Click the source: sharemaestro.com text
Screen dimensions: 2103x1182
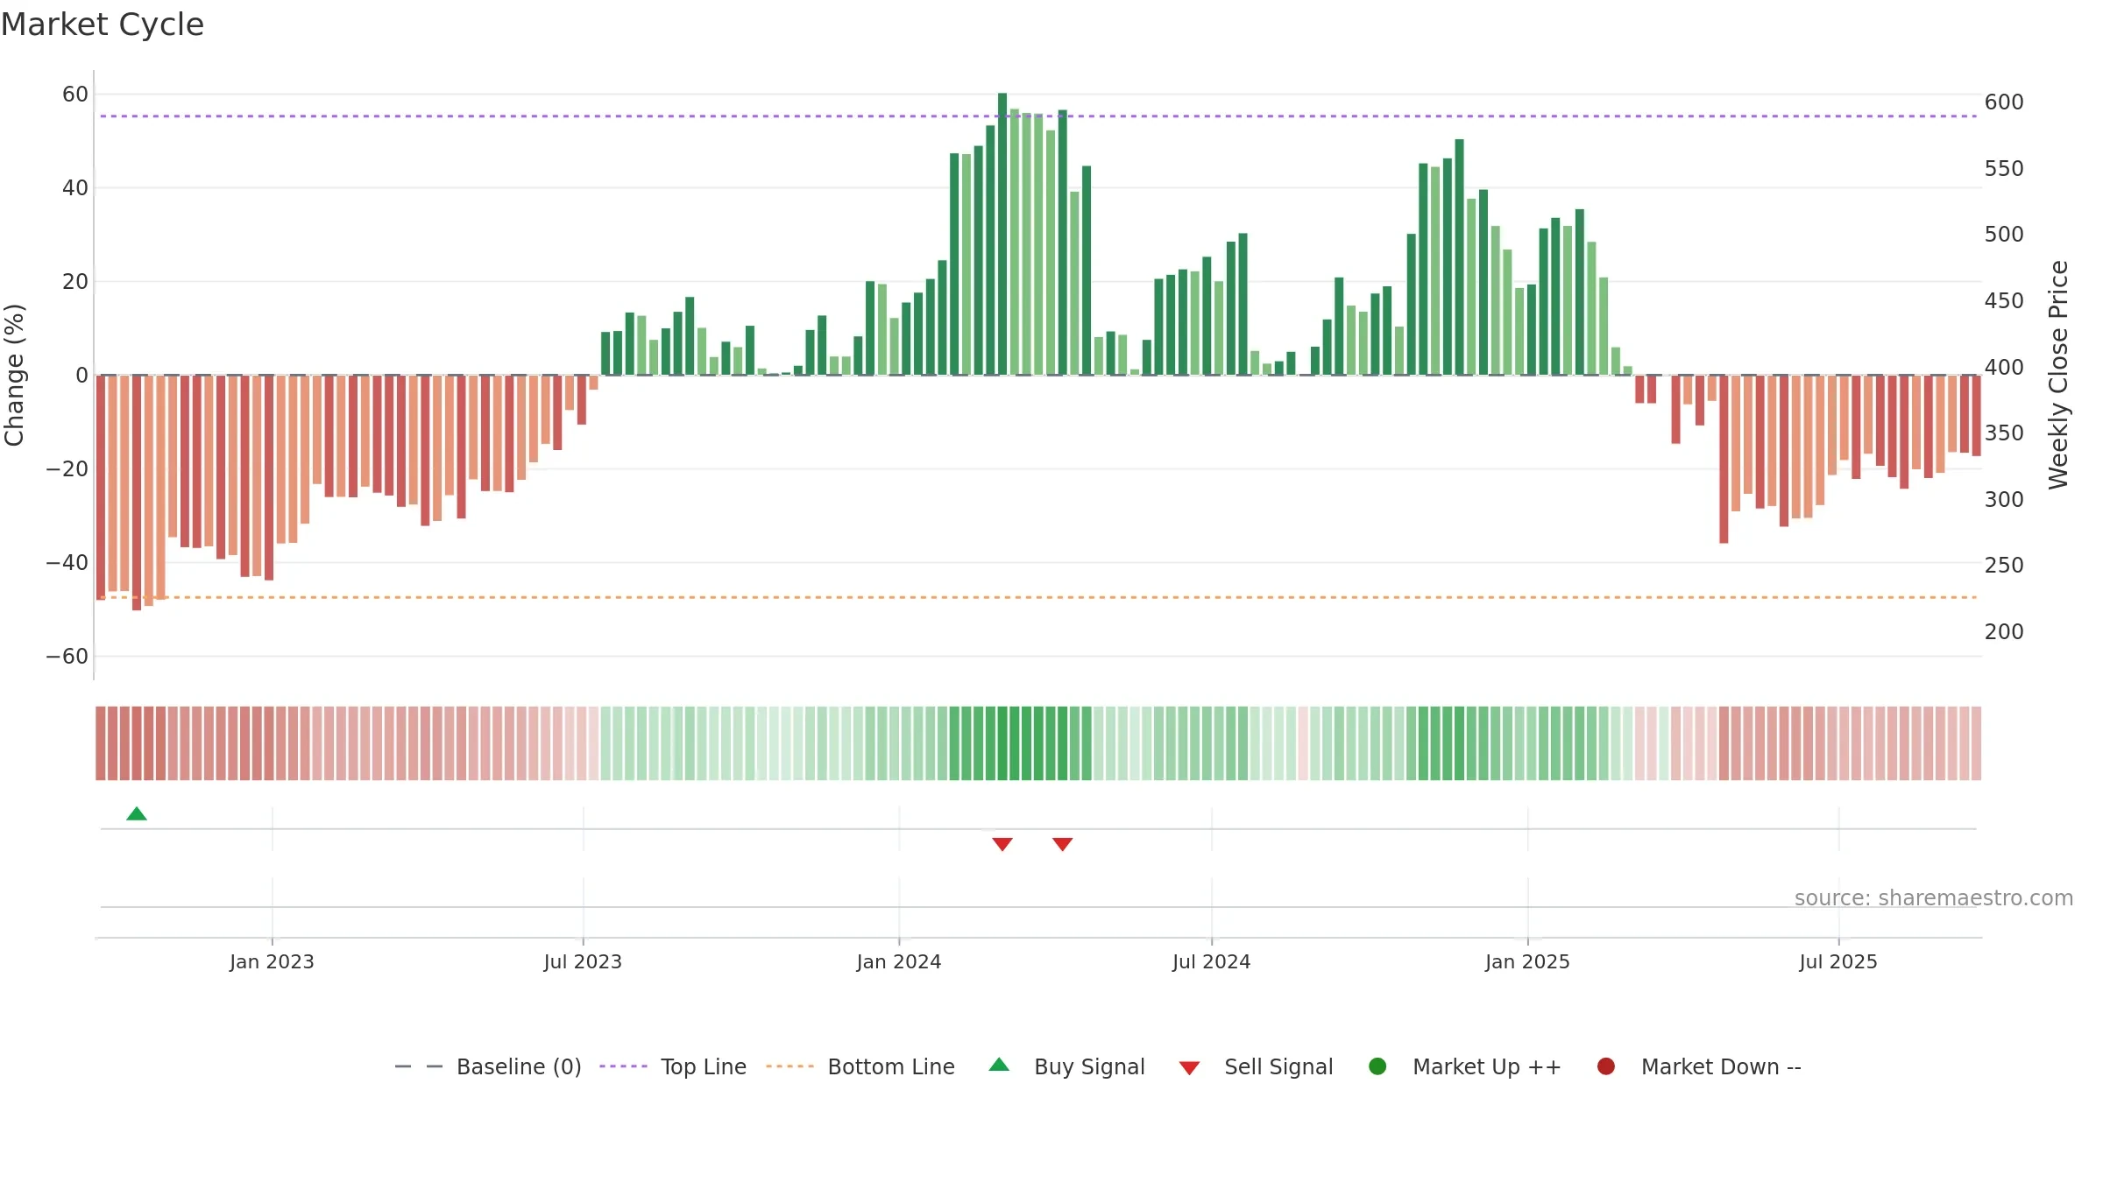(1934, 898)
